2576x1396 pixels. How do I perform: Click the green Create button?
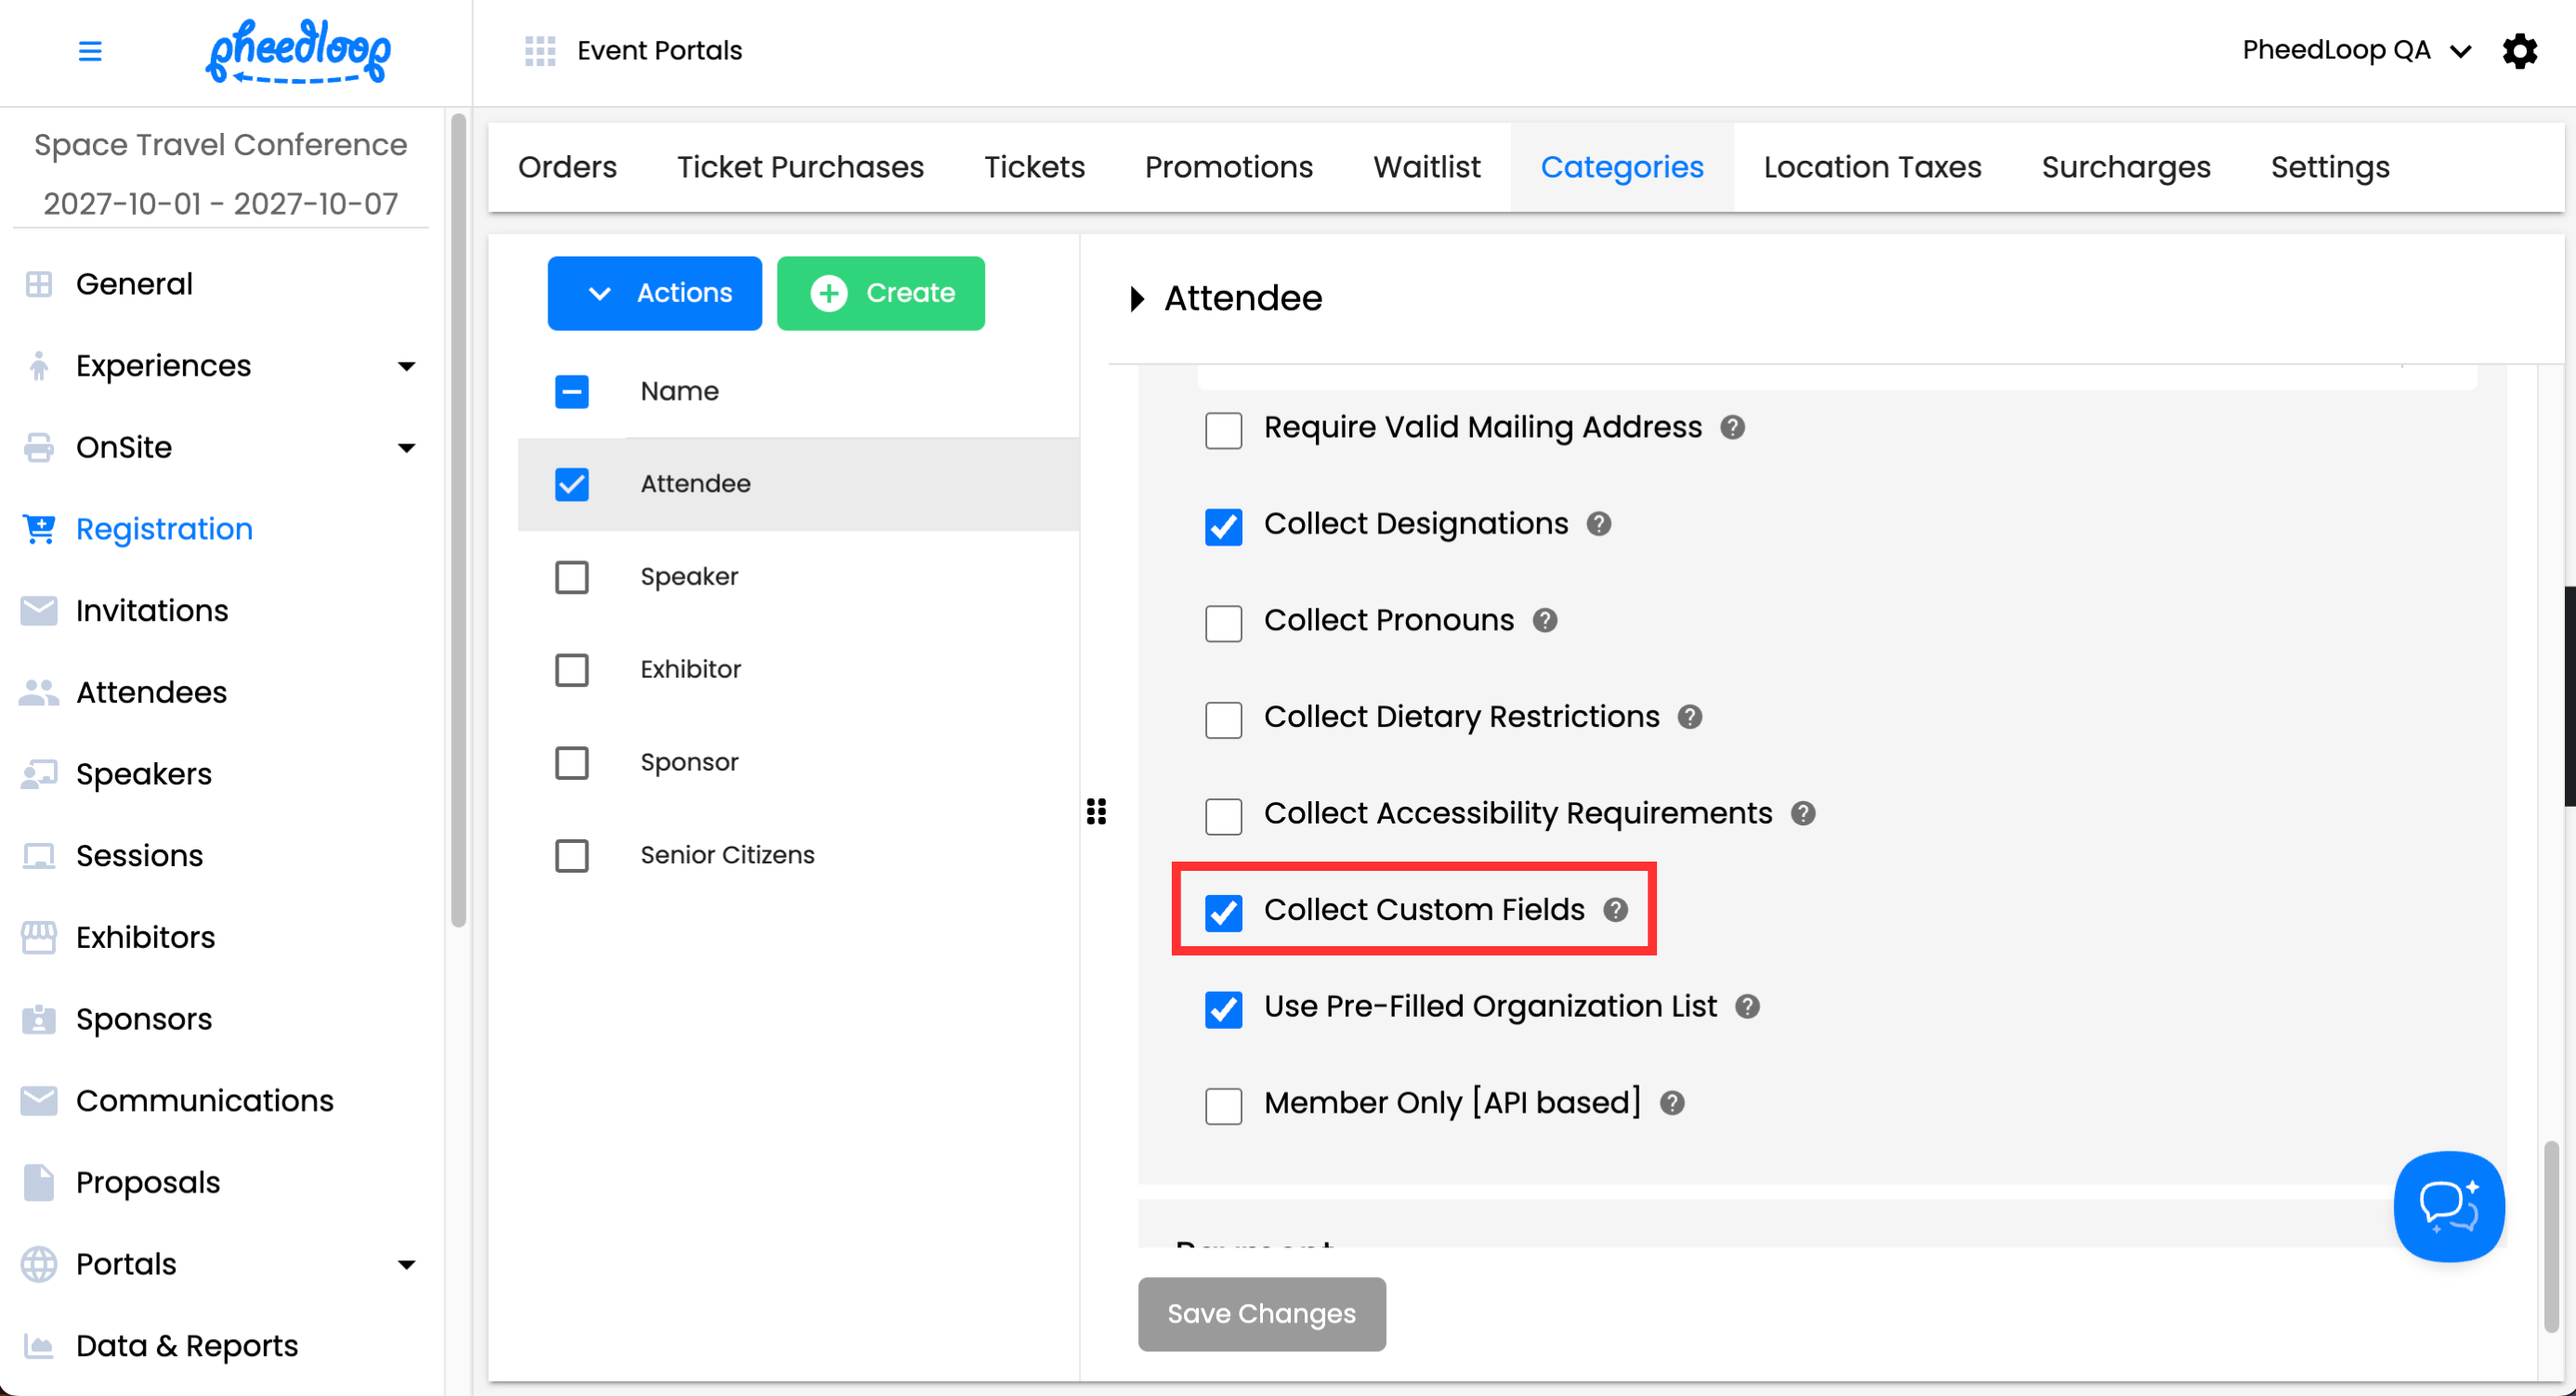click(x=880, y=293)
